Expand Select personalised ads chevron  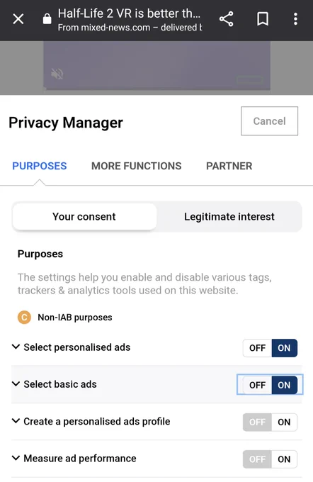coord(16,347)
